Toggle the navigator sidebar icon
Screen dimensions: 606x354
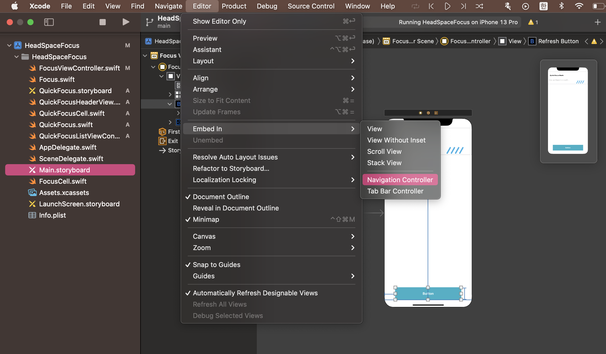pyautogui.click(x=49, y=22)
